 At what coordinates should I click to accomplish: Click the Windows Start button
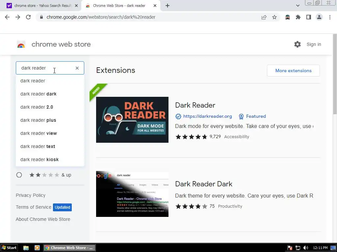click(9, 248)
